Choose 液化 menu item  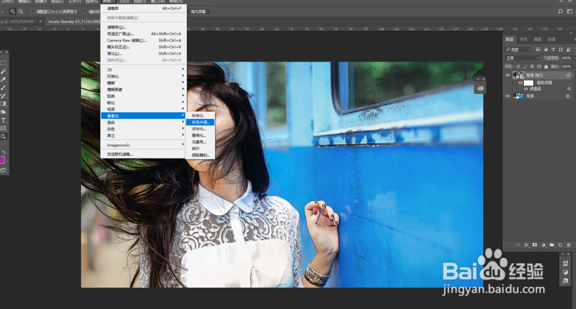click(143, 54)
